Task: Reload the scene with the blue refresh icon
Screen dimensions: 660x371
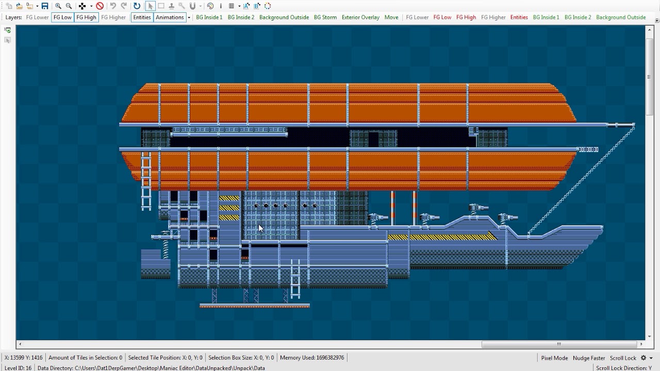Action: click(137, 6)
